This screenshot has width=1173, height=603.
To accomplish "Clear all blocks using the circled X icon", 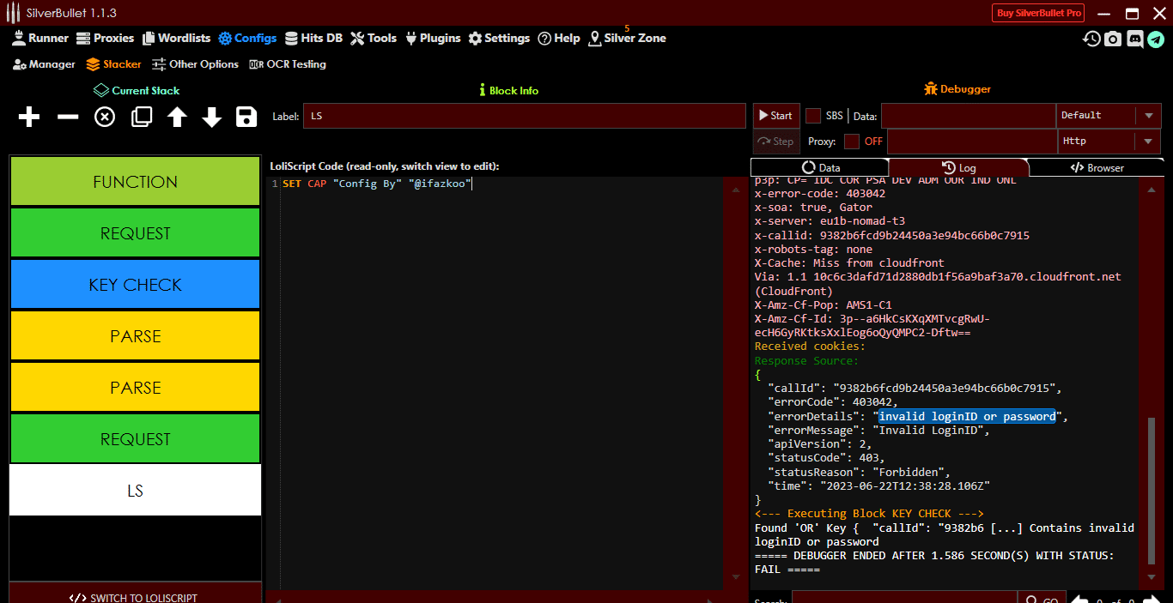I will coord(104,117).
